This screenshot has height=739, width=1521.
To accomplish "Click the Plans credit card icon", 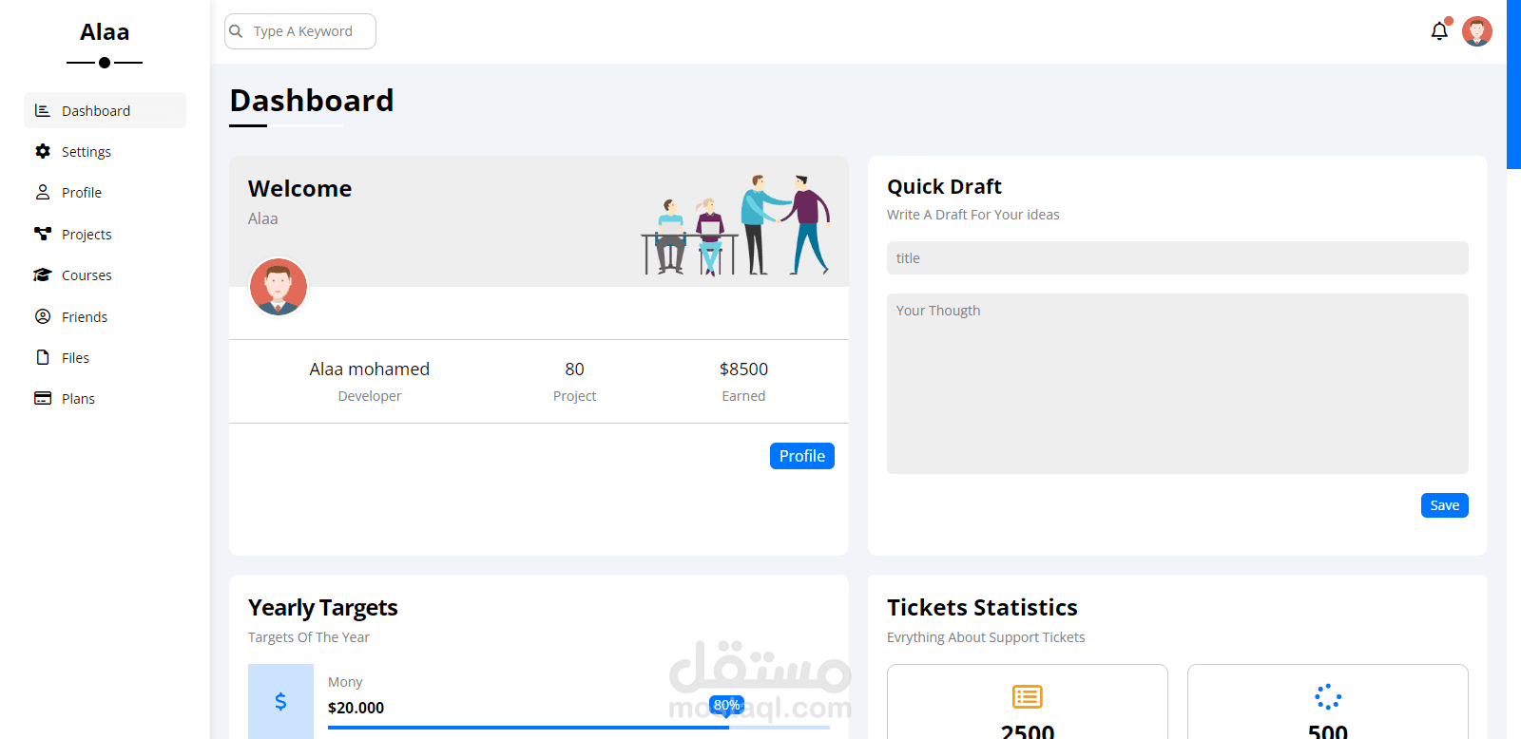I will 43,398.
